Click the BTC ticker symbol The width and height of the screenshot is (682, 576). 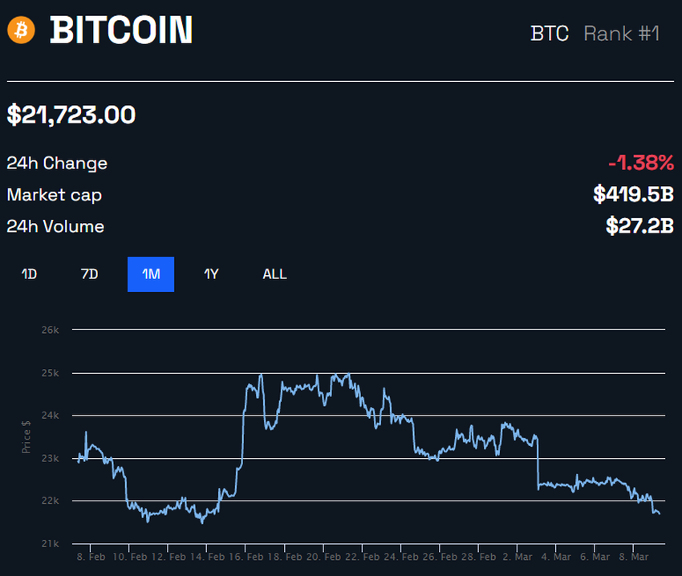pyautogui.click(x=550, y=34)
